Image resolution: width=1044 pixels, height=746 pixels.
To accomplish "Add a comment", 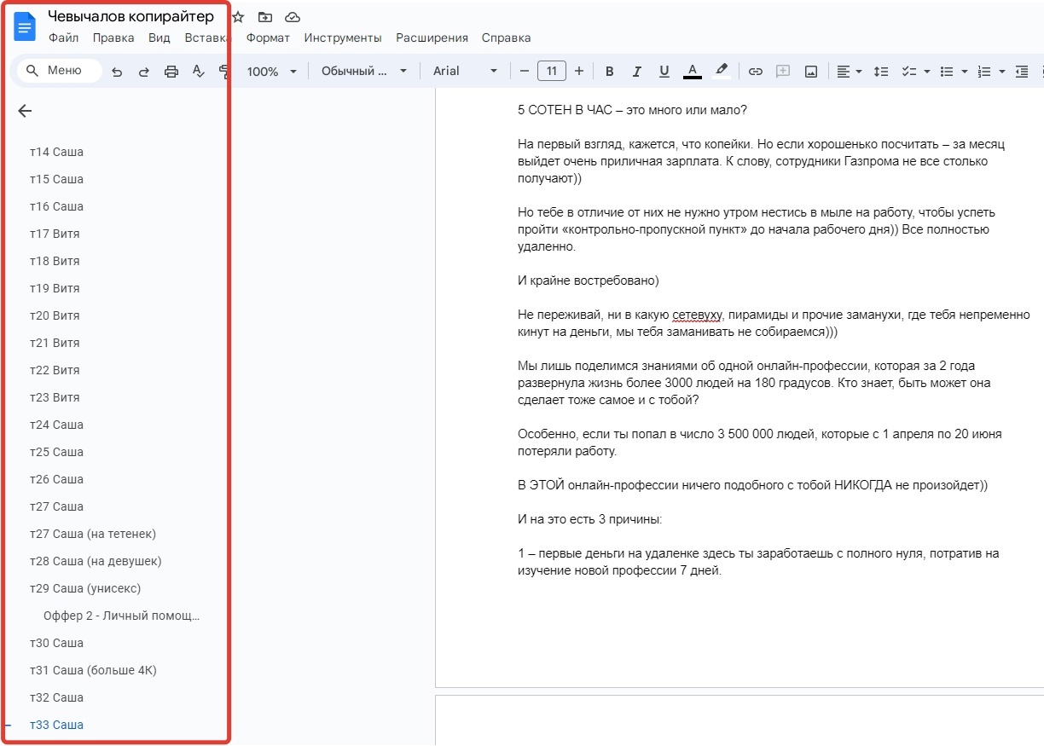I will (x=782, y=72).
